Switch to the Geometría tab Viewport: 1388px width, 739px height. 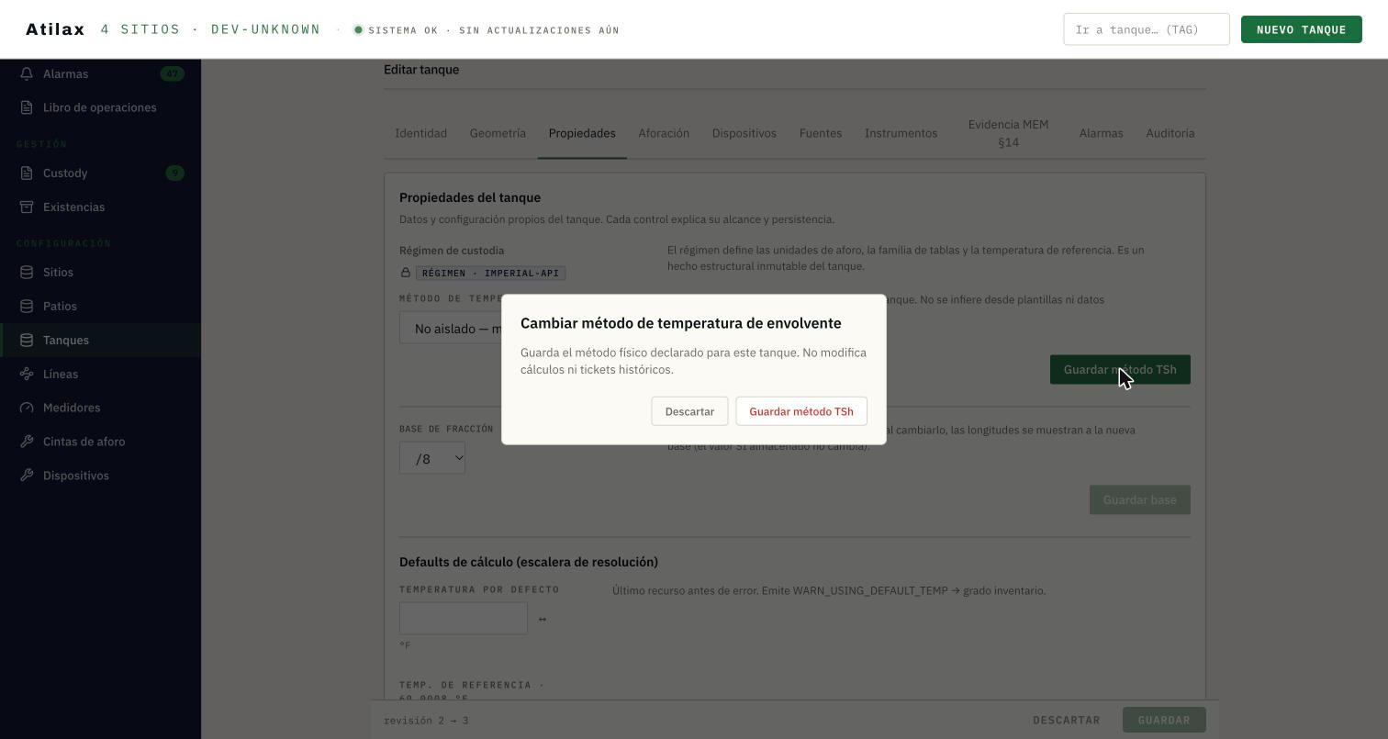point(498,133)
